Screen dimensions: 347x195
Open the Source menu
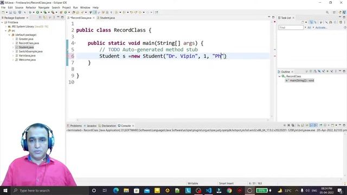pyautogui.click(x=19, y=8)
